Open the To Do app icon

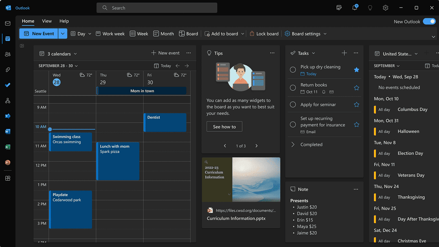point(7,85)
